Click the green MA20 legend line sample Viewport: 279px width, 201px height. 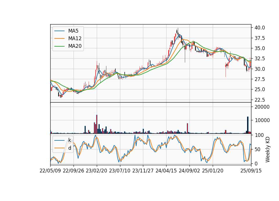[x=59, y=46]
